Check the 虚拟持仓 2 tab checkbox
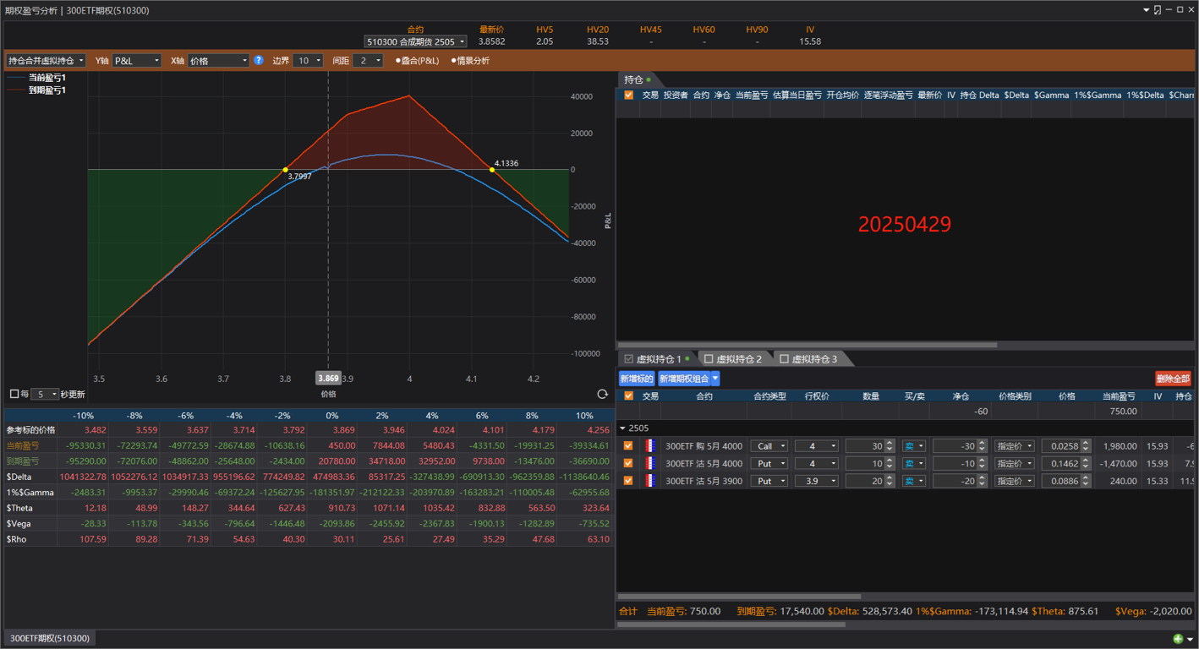 [x=709, y=359]
